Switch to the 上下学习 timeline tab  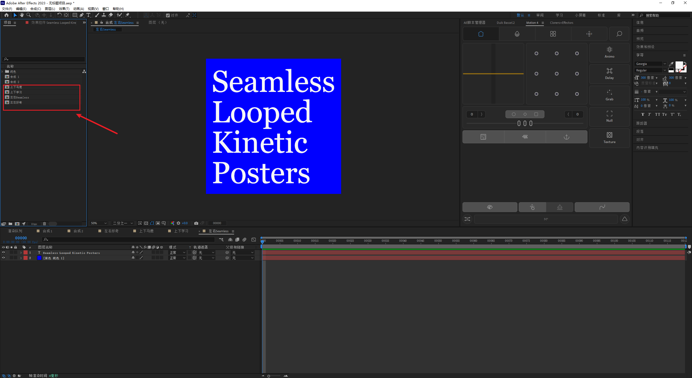coord(181,231)
